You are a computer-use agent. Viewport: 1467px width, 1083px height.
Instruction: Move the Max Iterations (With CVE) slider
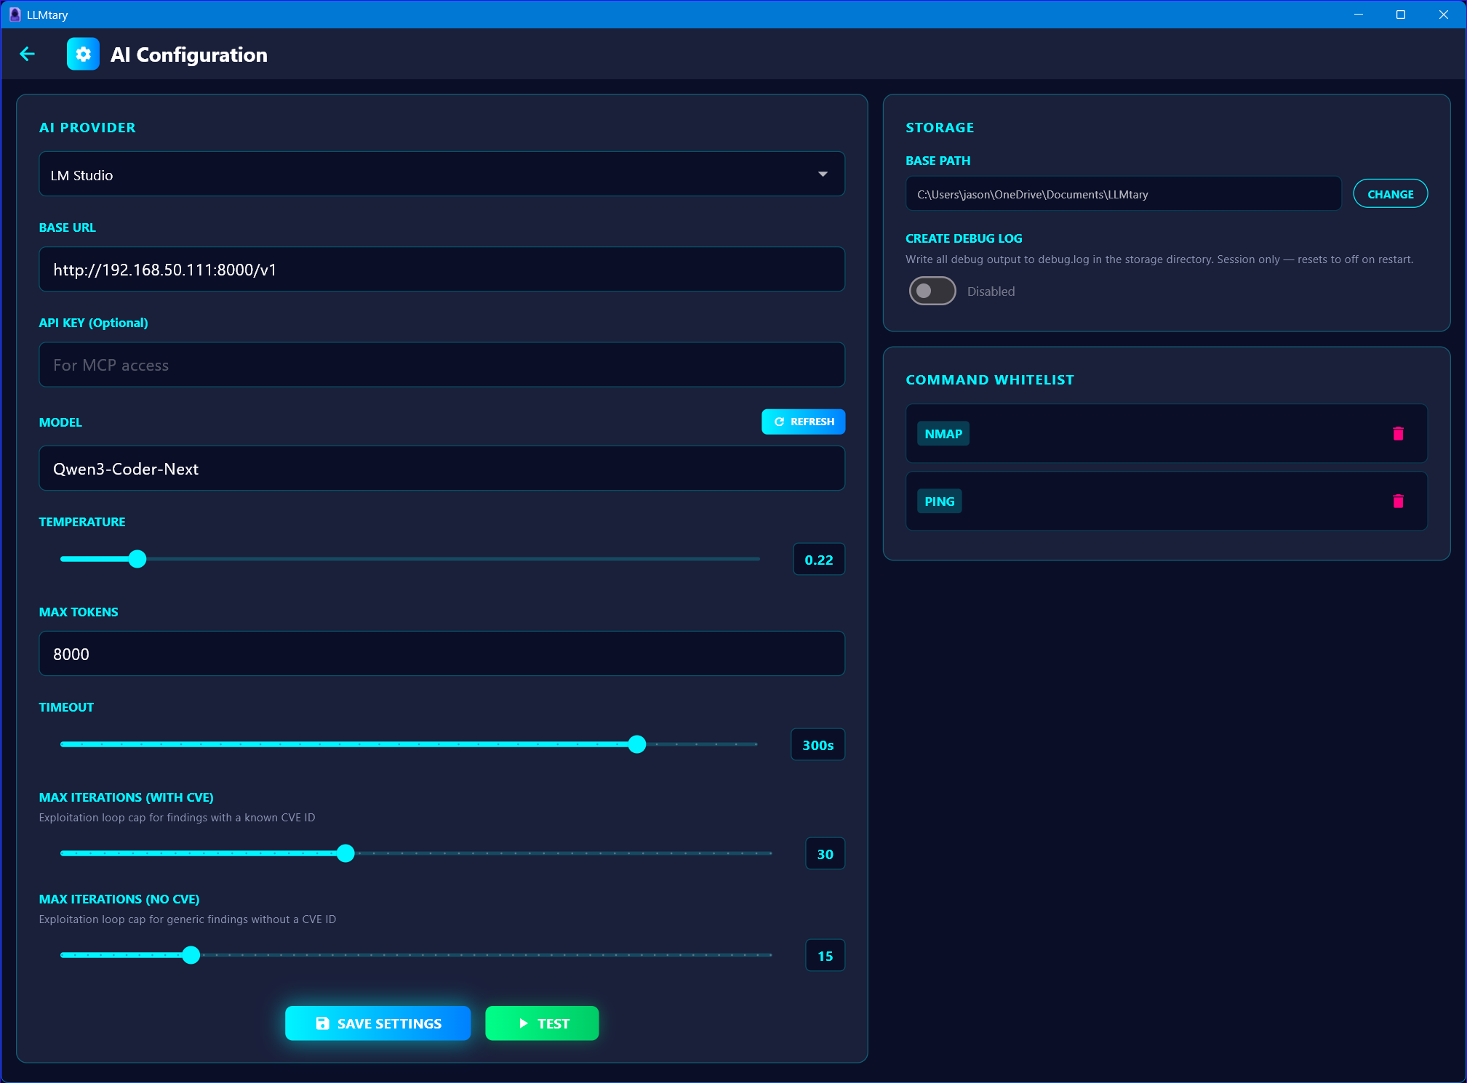coord(345,853)
